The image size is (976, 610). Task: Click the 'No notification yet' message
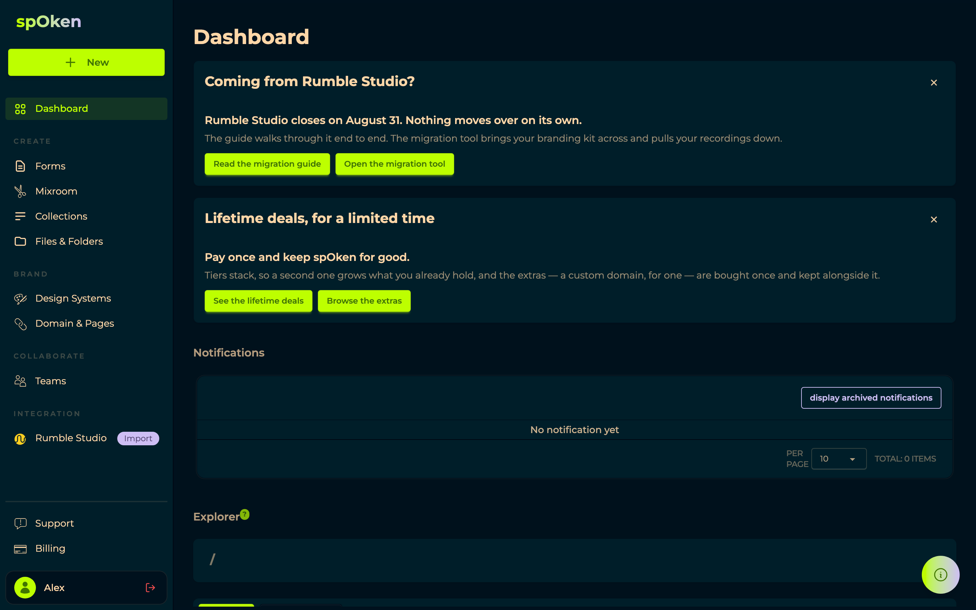(x=574, y=430)
